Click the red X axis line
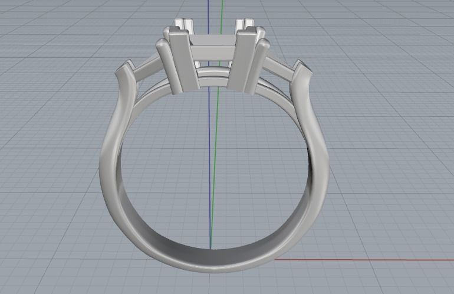The image size is (454, 294). [x=364, y=260]
